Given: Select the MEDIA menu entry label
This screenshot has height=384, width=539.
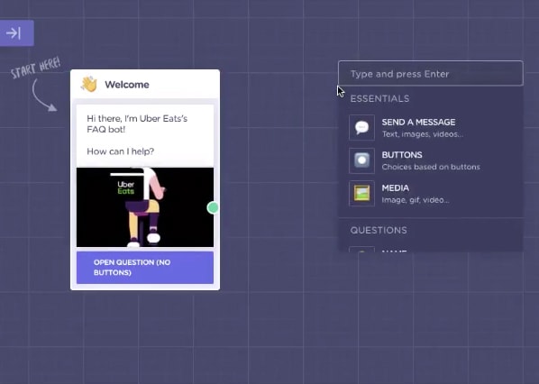Looking at the screenshot, I should 396,188.
